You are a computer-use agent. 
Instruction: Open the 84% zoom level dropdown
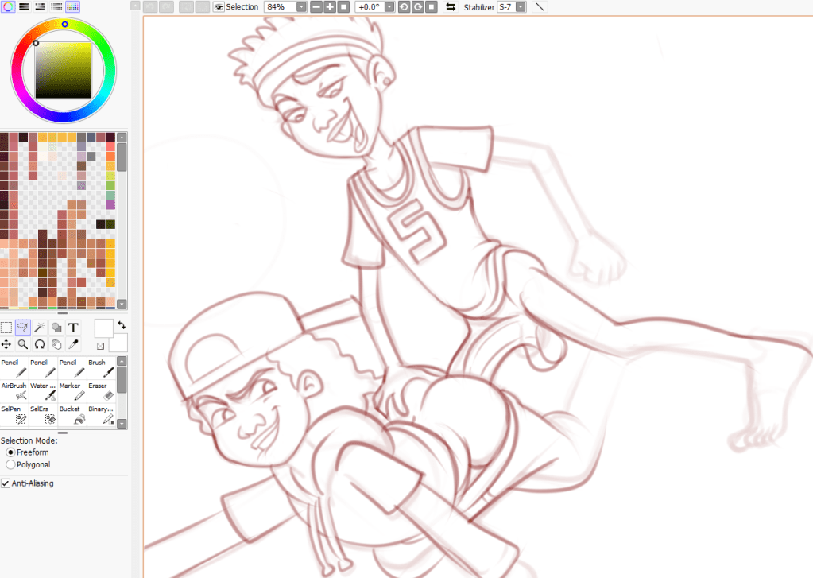pos(301,7)
